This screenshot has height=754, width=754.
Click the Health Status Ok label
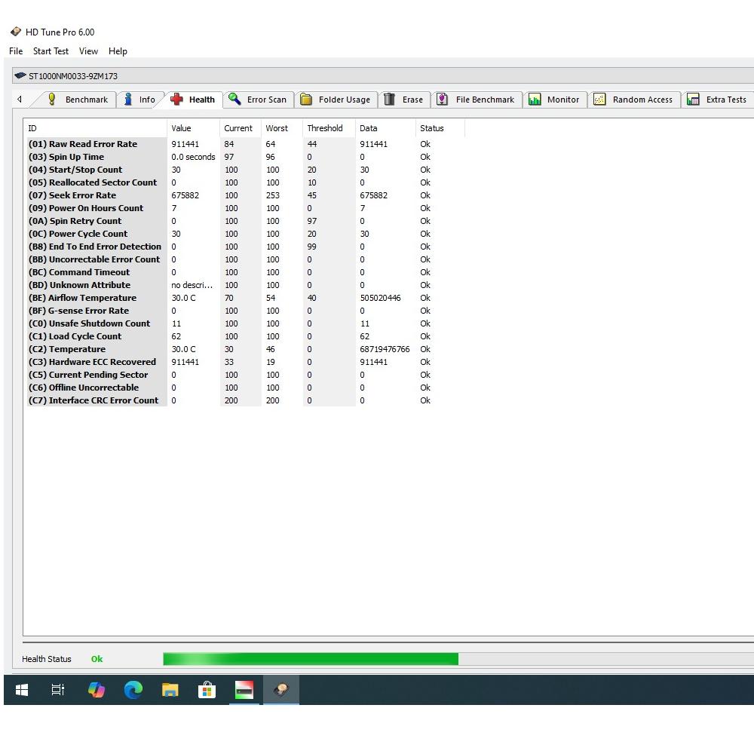[x=97, y=659]
